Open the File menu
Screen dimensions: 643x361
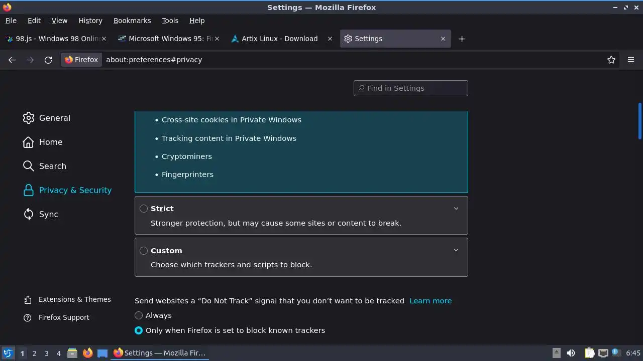click(x=11, y=21)
